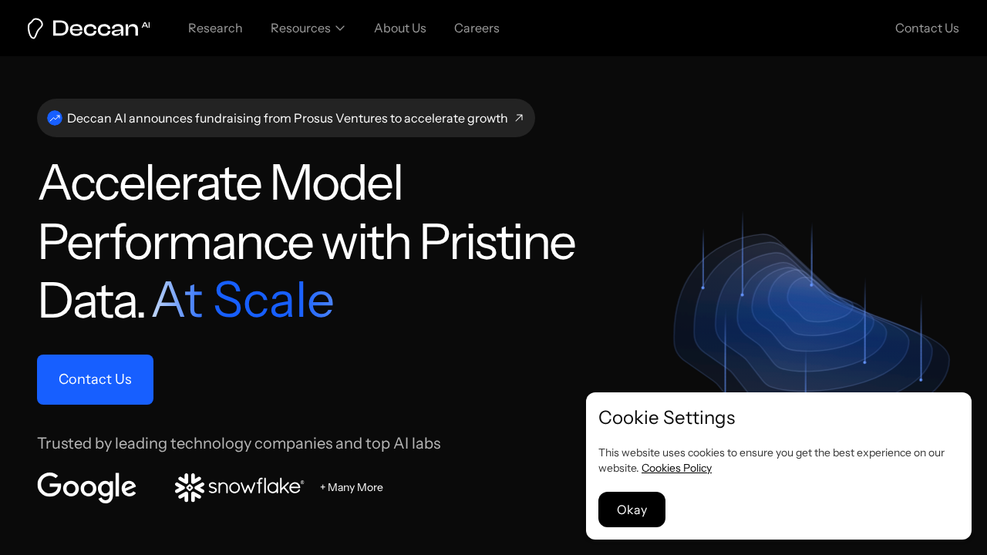Open the Cookies Policy link
This screenshot has width=987, height=555.
click(x=676, y=468)
